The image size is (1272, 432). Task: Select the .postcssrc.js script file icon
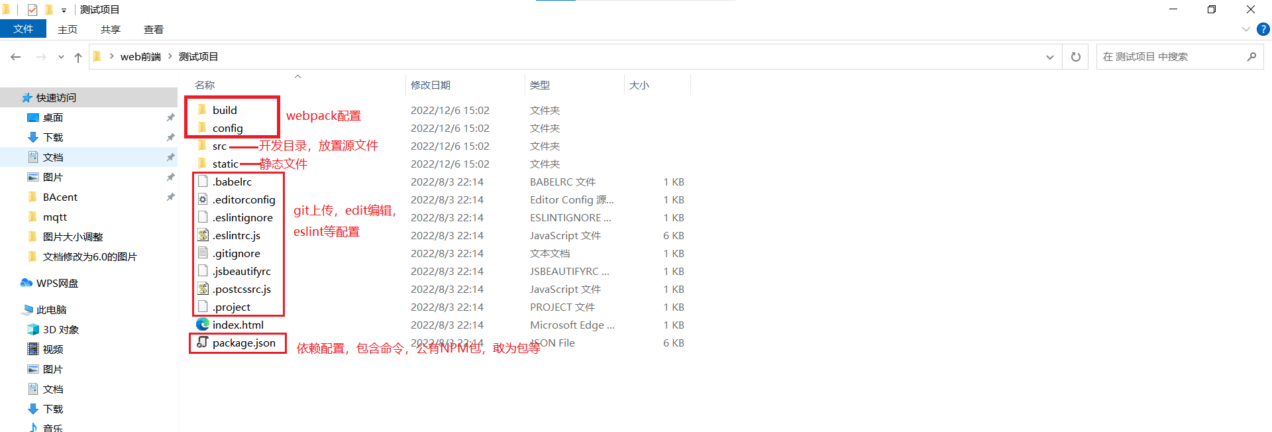pos(203,288)
